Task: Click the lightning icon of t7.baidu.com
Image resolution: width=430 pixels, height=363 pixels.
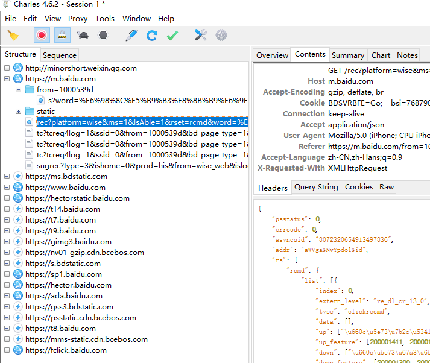Action: pos(18,220)
